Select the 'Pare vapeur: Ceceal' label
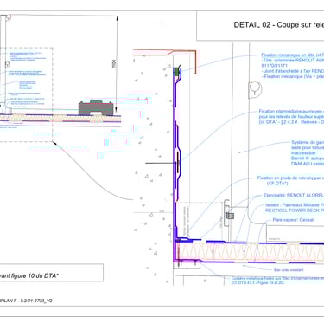 coord(293,220)
